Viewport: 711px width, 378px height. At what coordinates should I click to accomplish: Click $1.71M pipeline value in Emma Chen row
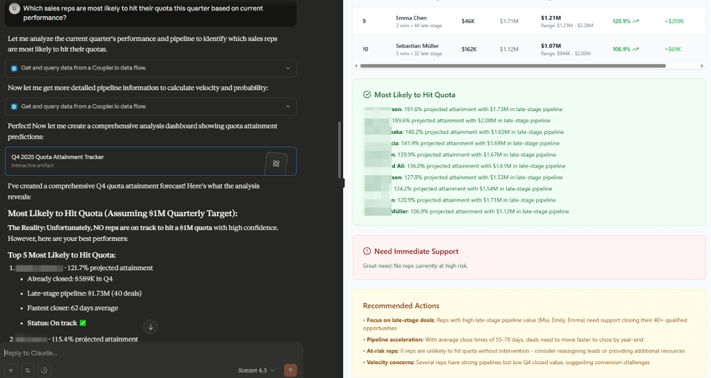(x=509, y=21)
